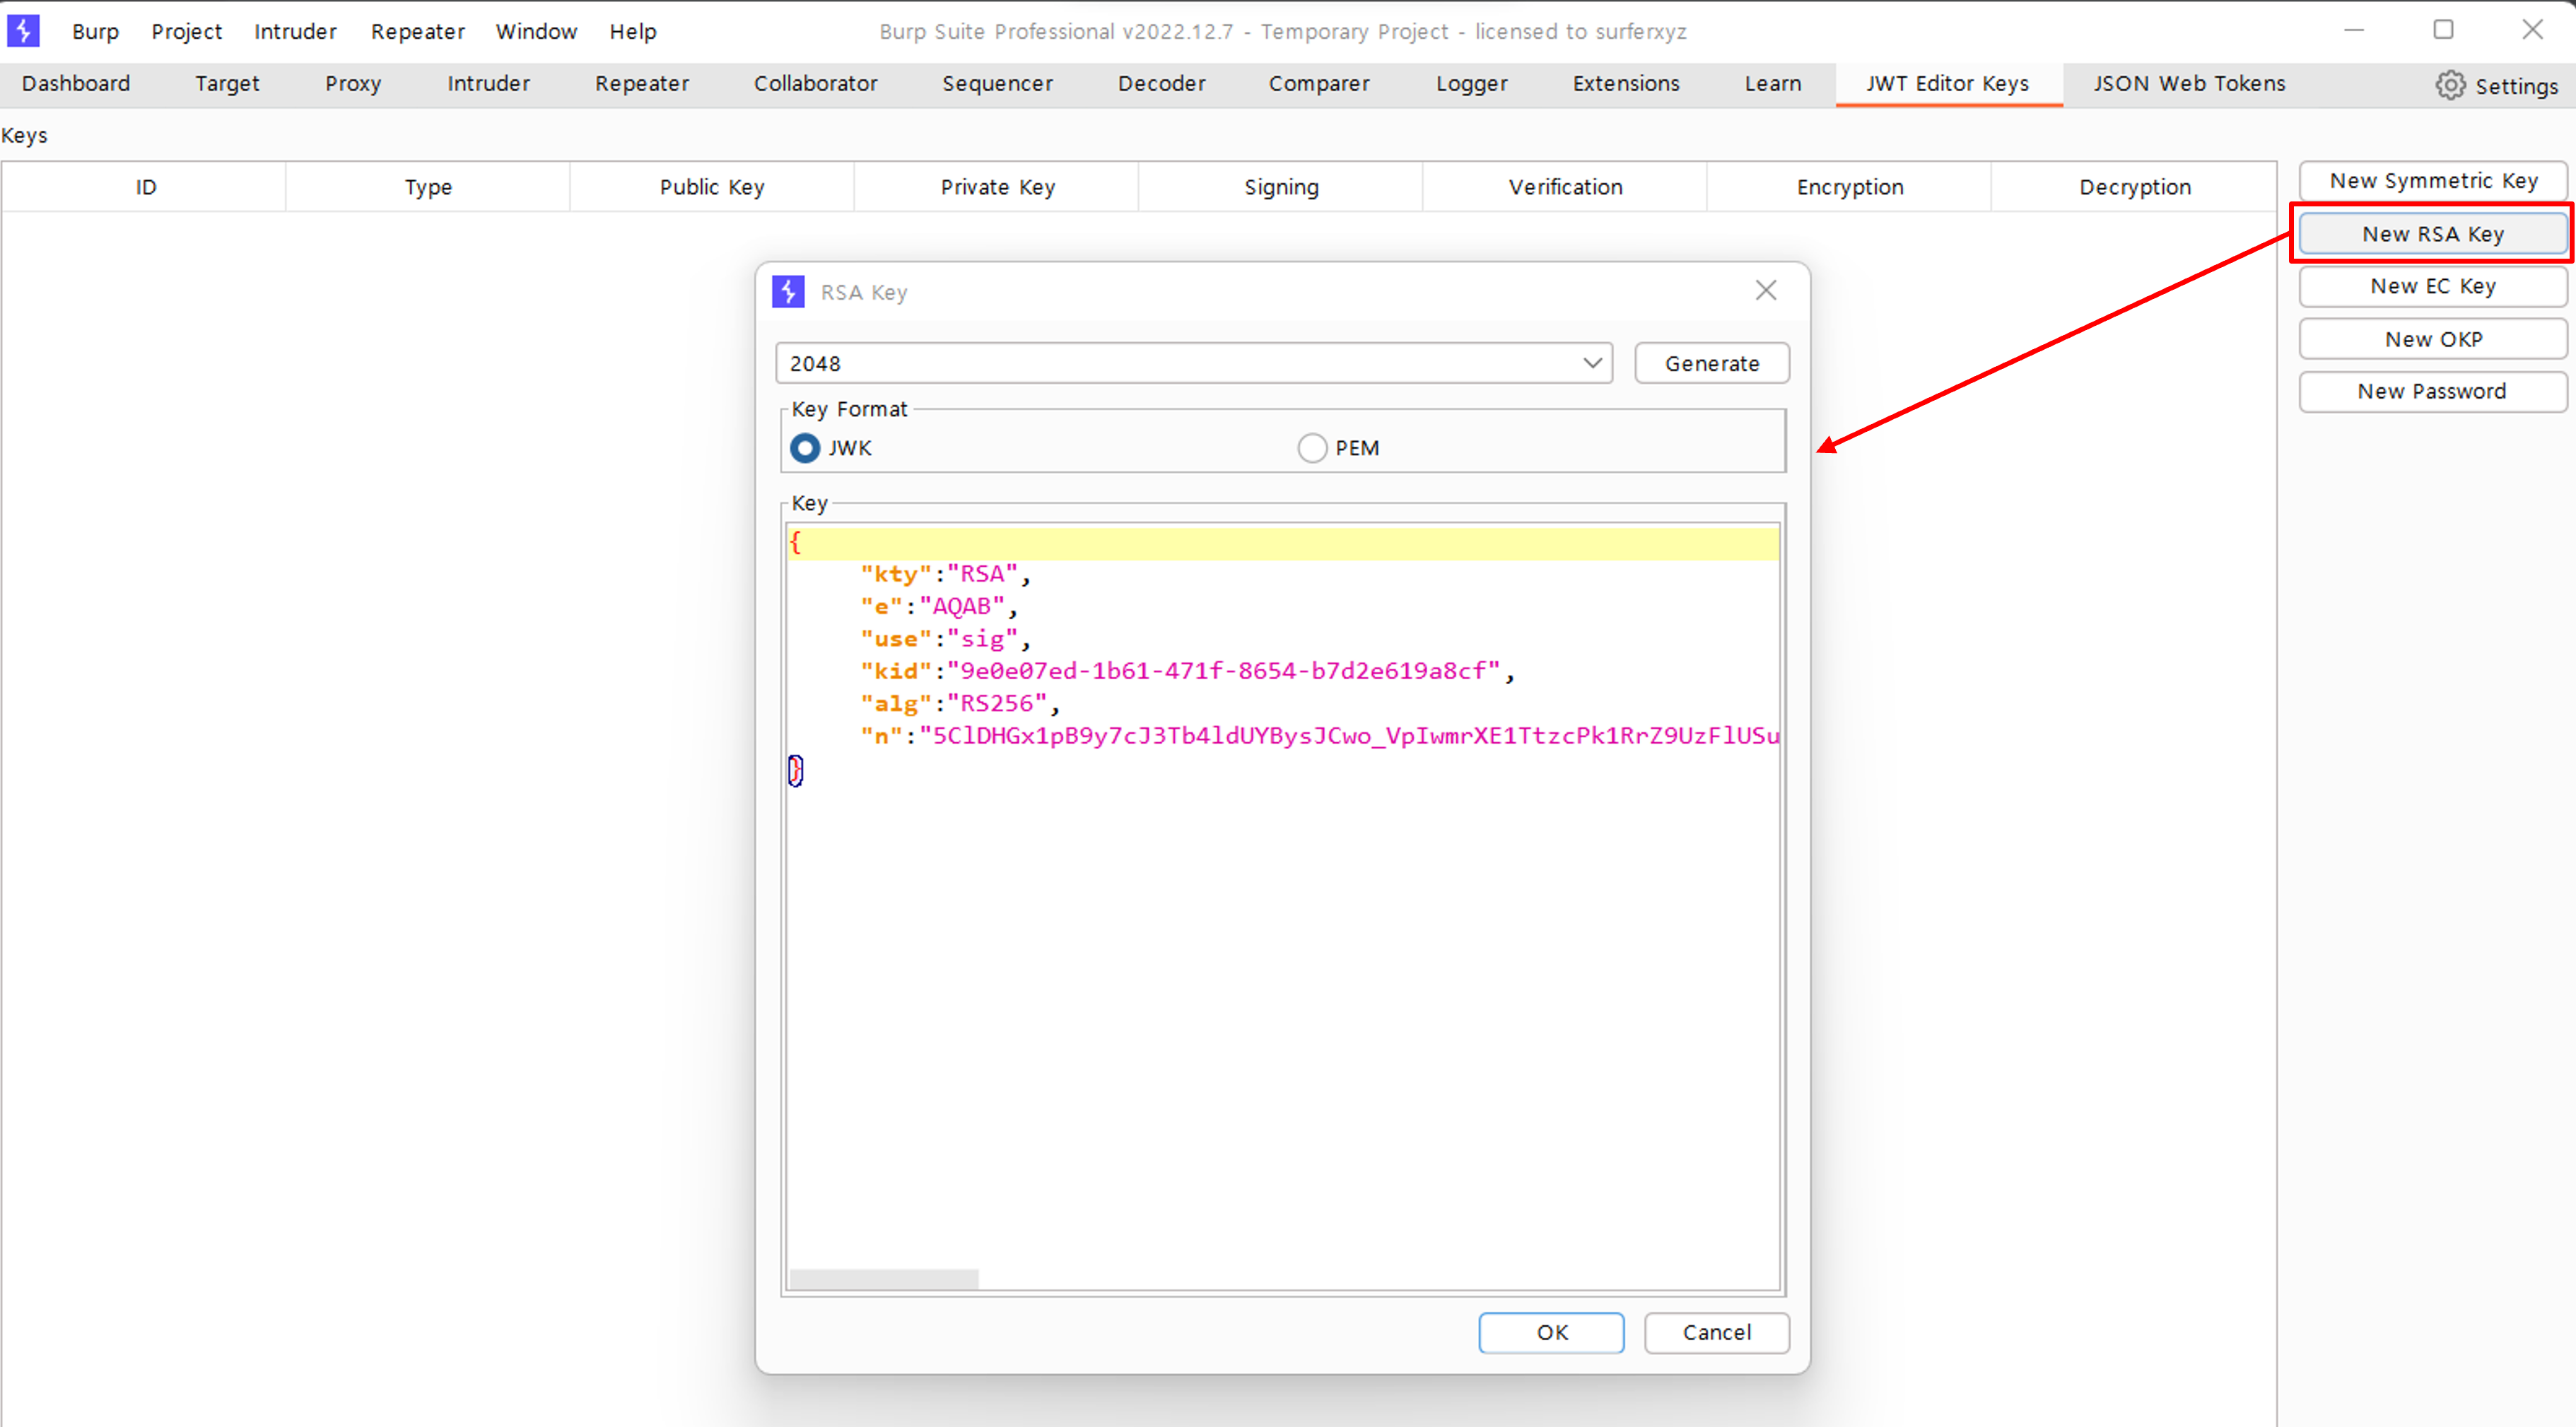Click the Verification column header
This screenshot has width=2576, height=1427.
point(1565,187)
